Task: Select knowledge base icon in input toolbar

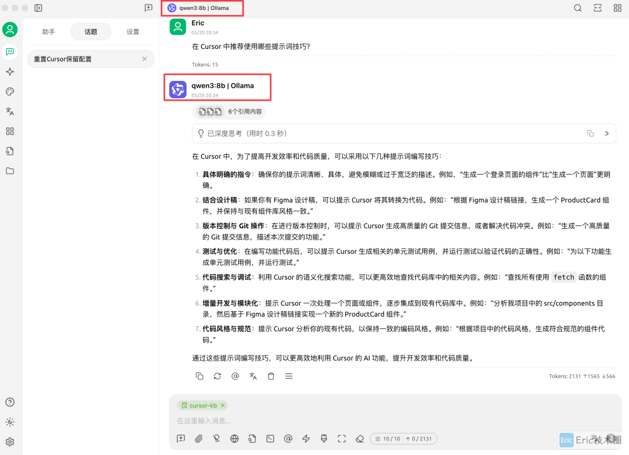Action: point(252,439)
